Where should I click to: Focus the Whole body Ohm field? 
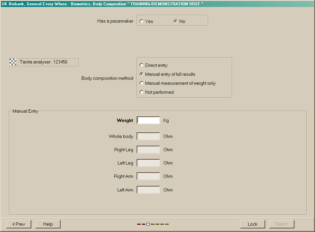click(148, 136)
